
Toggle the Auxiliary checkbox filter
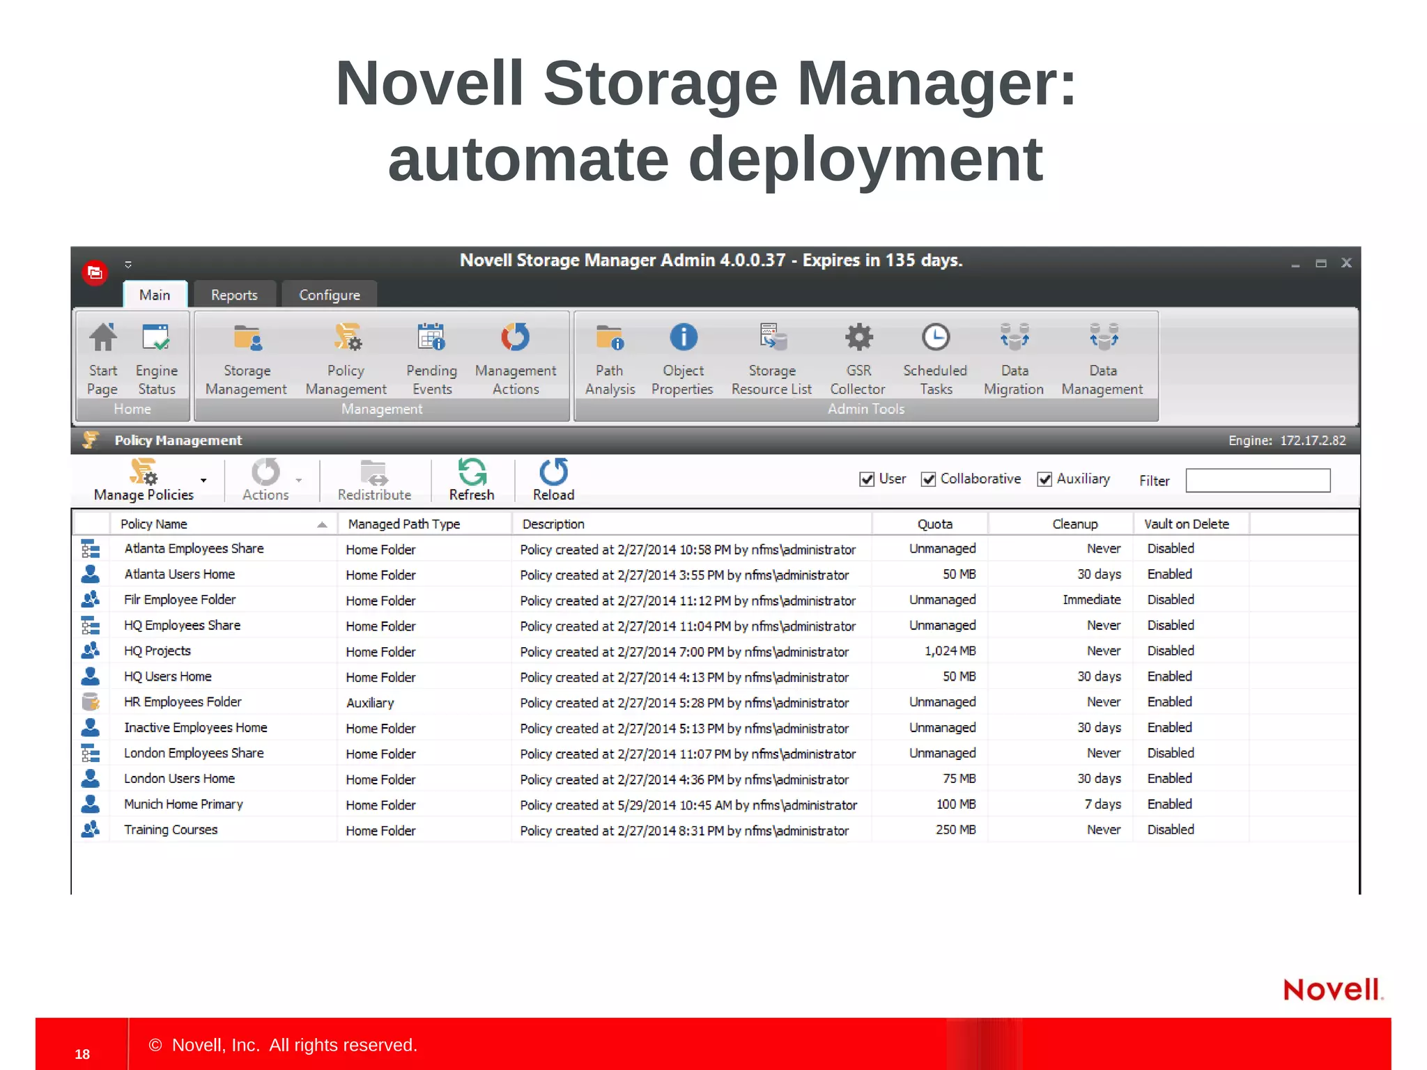coord(1044,479)
